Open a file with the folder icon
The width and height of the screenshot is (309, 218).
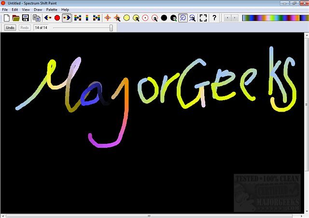(x=16, y=18)
